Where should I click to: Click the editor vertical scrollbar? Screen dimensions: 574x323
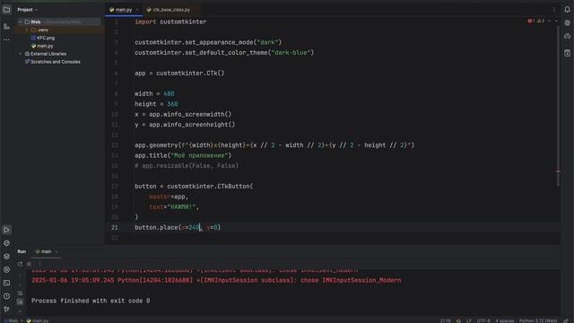coord(558,106)
